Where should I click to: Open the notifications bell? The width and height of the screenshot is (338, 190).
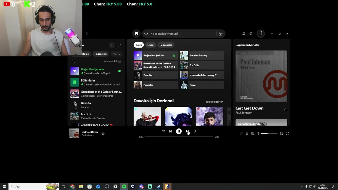[x=244, y=34]
